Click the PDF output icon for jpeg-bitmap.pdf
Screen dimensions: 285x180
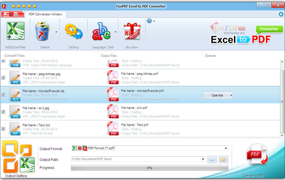coord(113,77)
